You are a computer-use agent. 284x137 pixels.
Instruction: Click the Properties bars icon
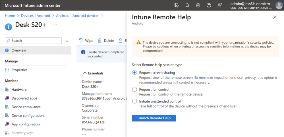[7, 70]
